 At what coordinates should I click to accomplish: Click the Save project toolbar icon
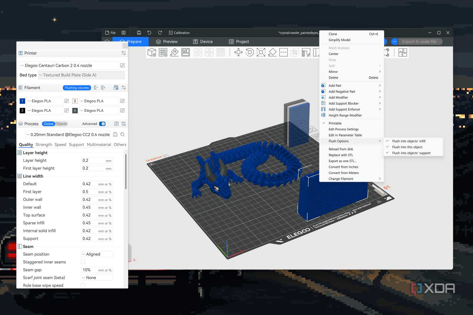tap(139, 33)
